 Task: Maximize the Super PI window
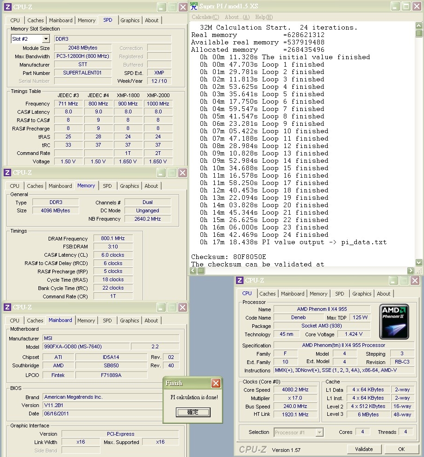(406, 6)
